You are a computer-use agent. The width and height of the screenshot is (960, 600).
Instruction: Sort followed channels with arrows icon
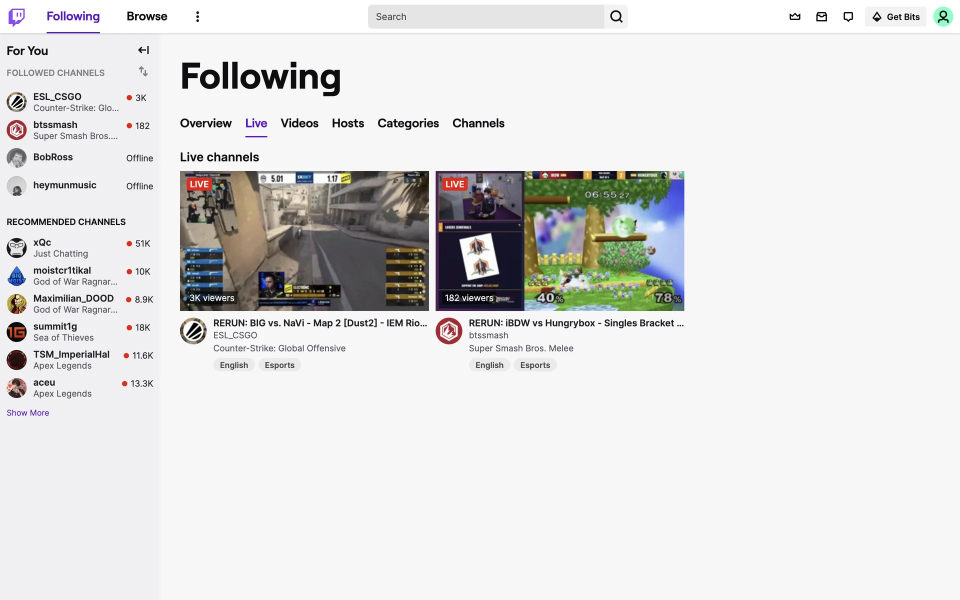[143, 71]
